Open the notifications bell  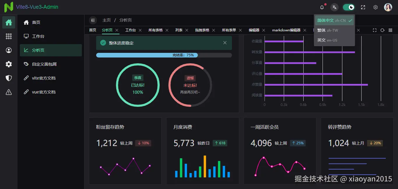point(322,7)
